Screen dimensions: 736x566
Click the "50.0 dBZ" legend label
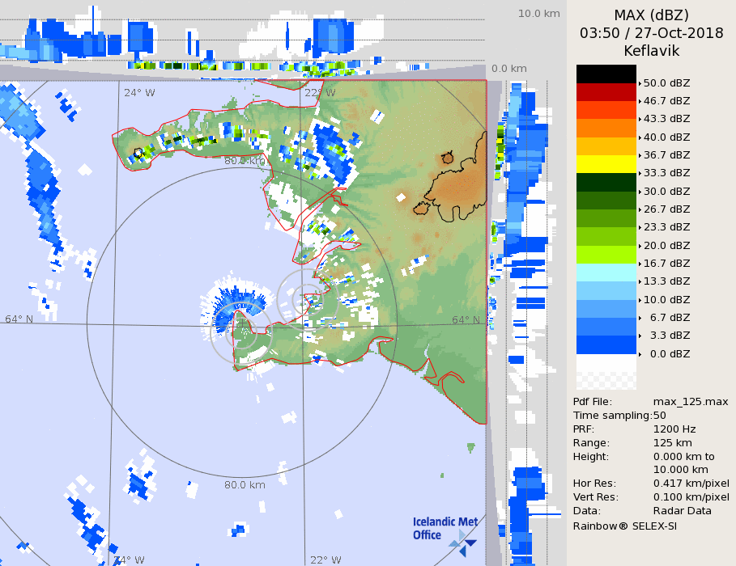tap(666, 83)
